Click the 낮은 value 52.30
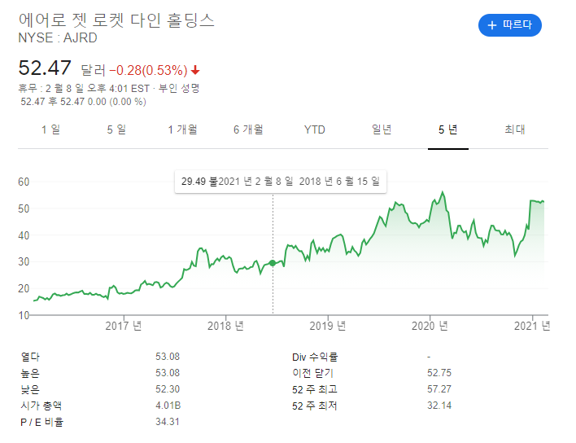 pos(168,389)
